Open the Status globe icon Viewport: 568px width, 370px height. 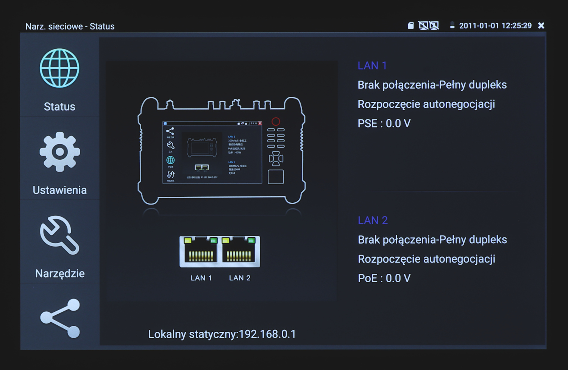59,68
